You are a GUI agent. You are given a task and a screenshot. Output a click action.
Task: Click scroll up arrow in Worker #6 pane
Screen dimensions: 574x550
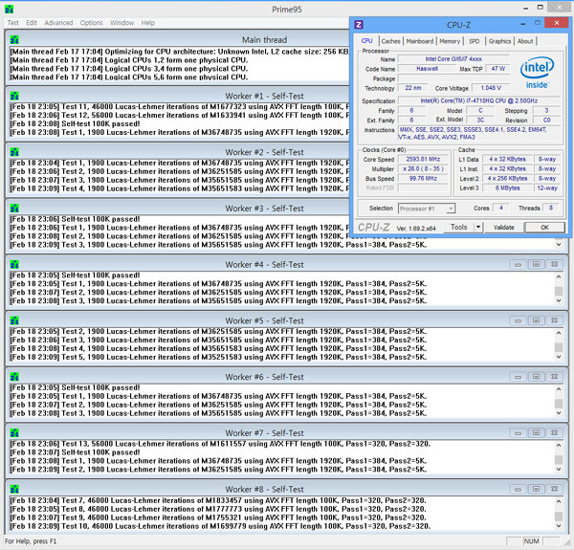pyautogui.click(x=559, y=389)
